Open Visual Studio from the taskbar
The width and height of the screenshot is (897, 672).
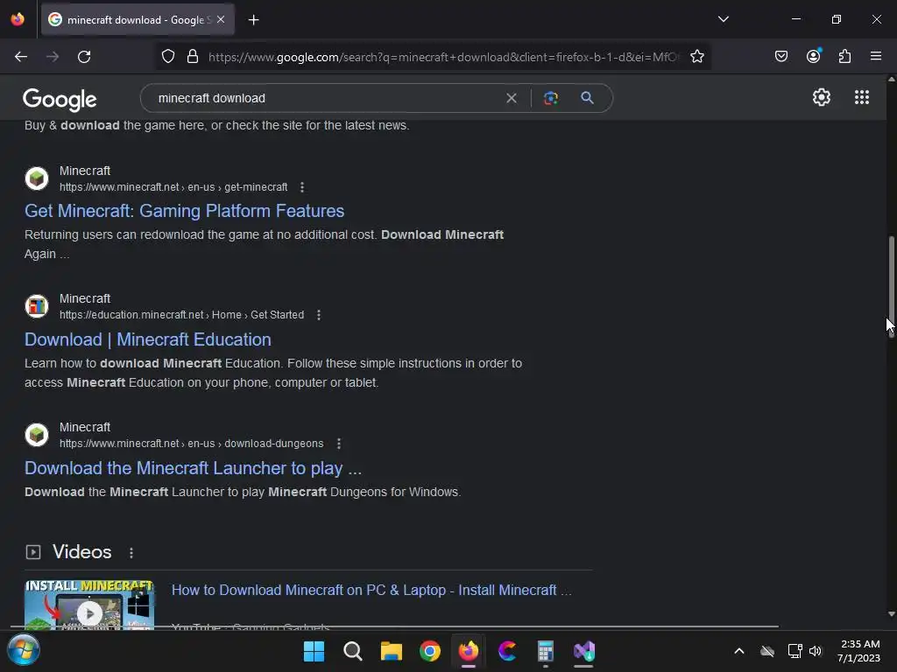[584, 651]
